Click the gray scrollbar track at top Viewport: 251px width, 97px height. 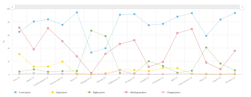point(127,7)
